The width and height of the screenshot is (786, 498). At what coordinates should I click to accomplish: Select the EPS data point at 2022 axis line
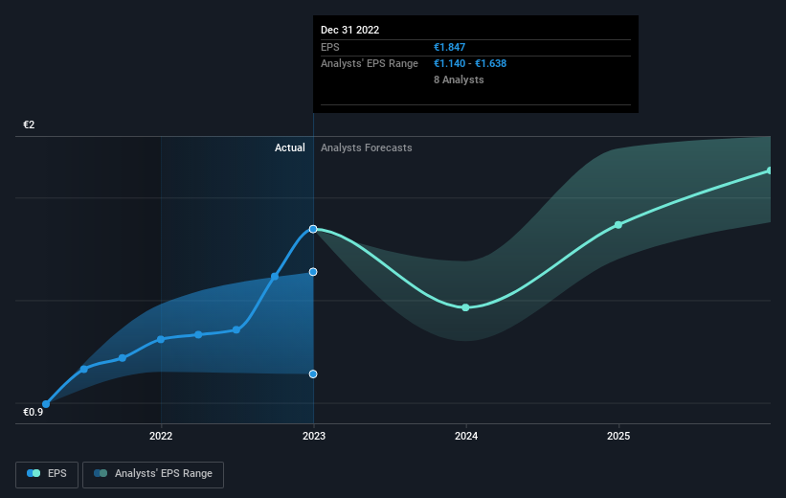click(161, 340)
